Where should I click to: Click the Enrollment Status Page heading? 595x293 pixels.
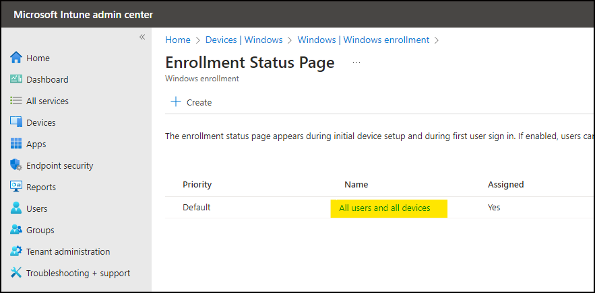(250, 62)
